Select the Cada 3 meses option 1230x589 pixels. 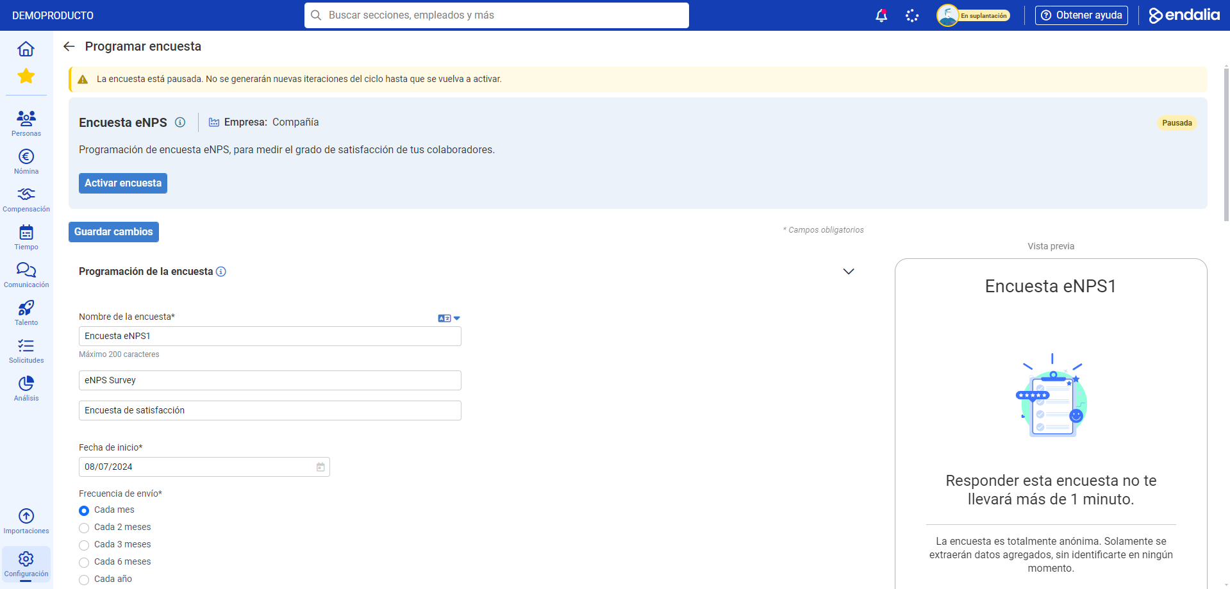[x=84, y=545]
